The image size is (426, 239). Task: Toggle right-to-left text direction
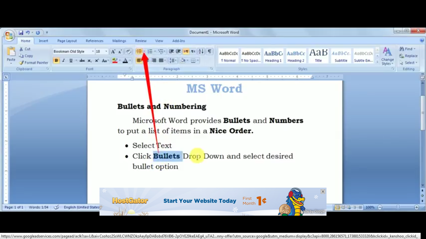[x=193, y=51]
